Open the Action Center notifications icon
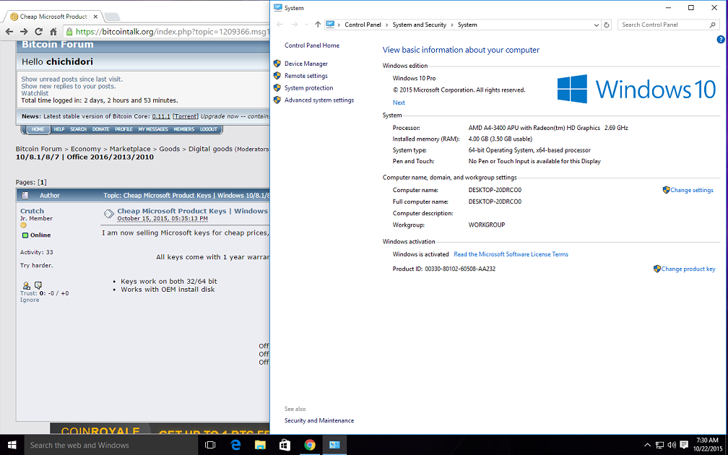728x455 pixels. tap(683, 445)
